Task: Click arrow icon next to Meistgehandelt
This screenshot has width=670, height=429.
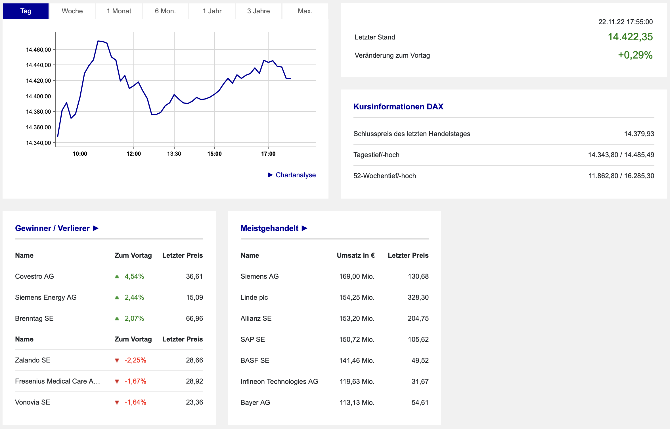Action: 305,228
